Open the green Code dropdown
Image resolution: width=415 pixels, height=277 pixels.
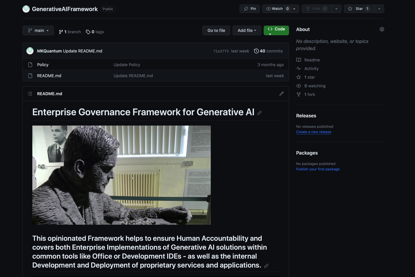276,29
